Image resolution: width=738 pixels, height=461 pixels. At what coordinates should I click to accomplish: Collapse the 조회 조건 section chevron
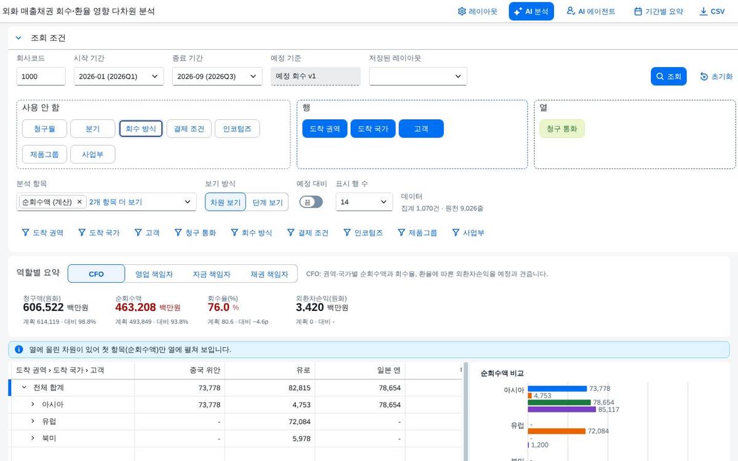18,37
